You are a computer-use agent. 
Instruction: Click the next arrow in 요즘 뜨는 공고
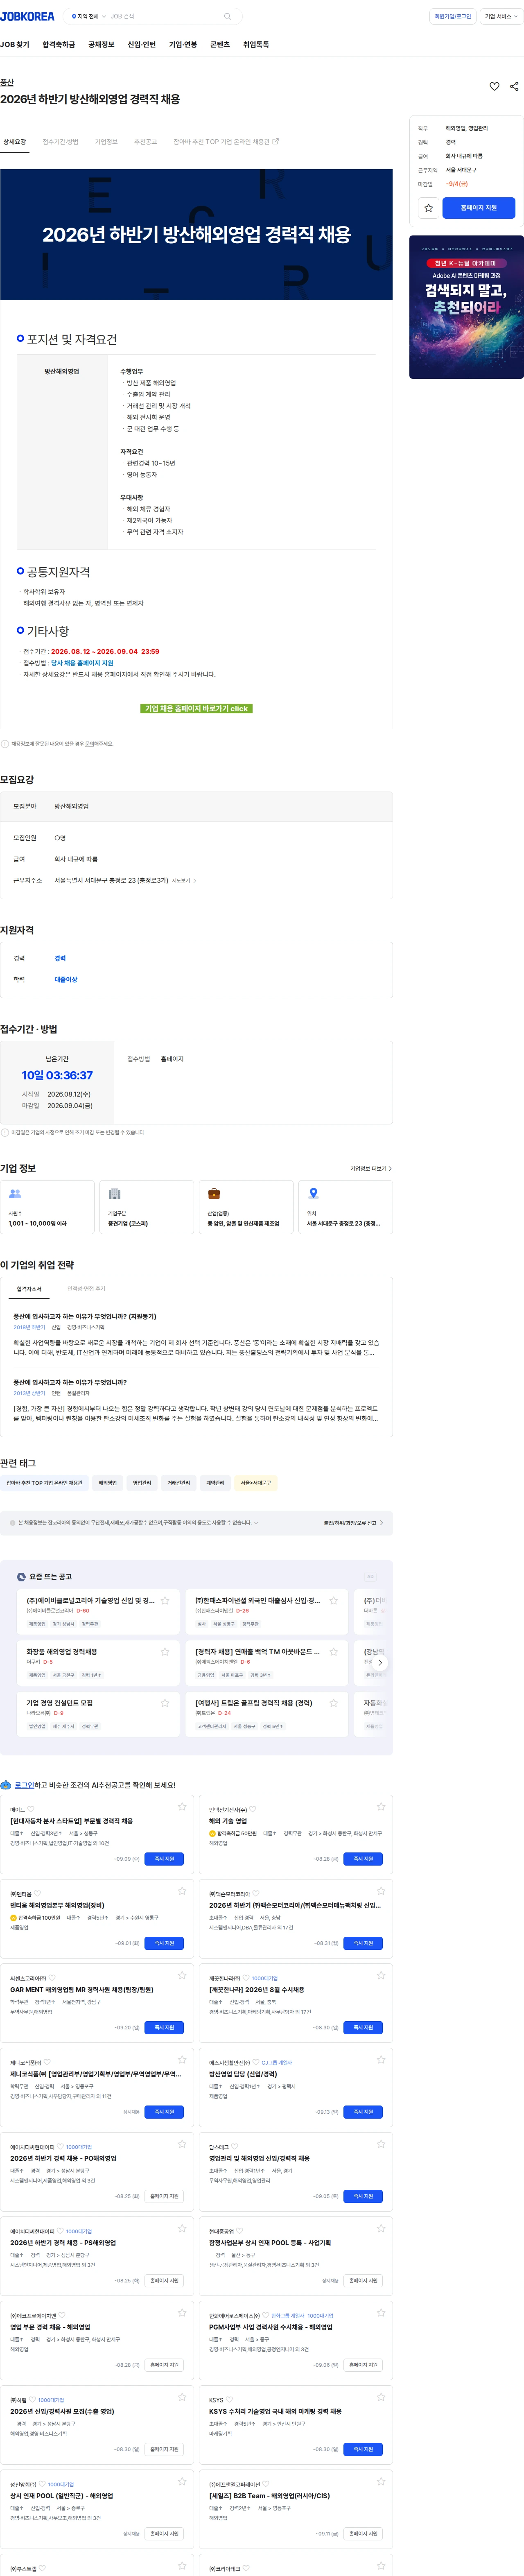[380, 1663]
